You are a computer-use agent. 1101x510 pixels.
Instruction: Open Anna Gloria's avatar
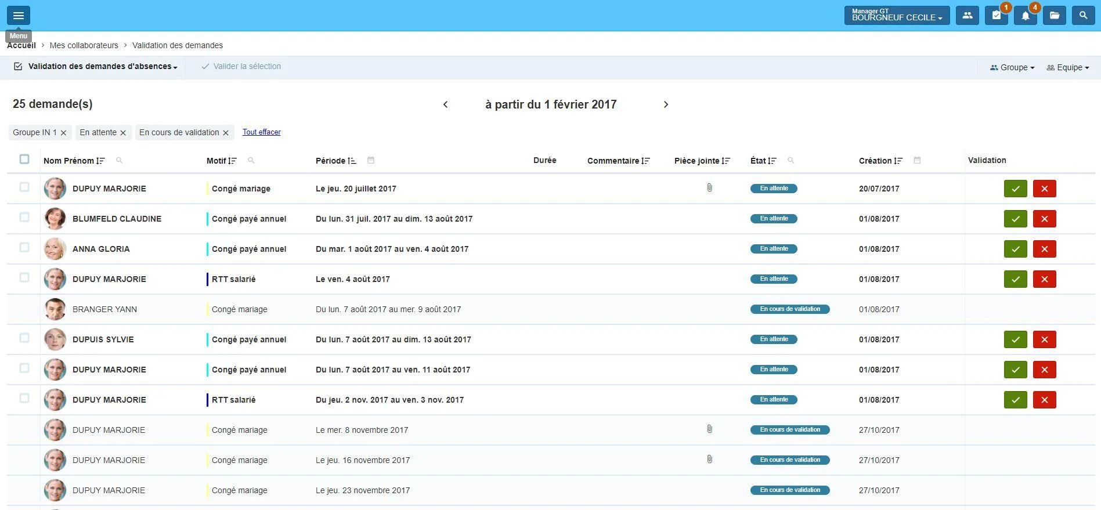[55, 249]
